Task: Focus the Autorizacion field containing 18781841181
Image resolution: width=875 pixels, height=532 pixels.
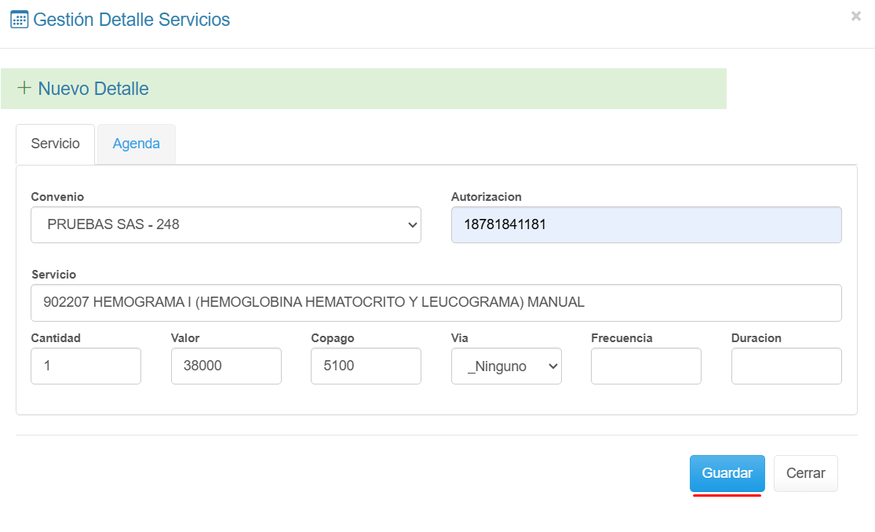Action: click(x=646, y=225)
